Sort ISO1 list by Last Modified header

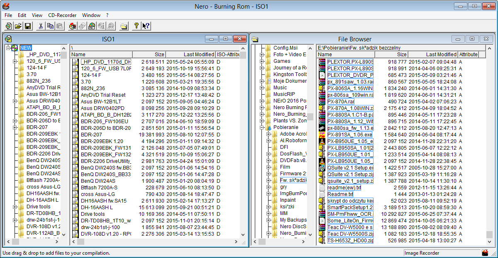coord(190,55)
